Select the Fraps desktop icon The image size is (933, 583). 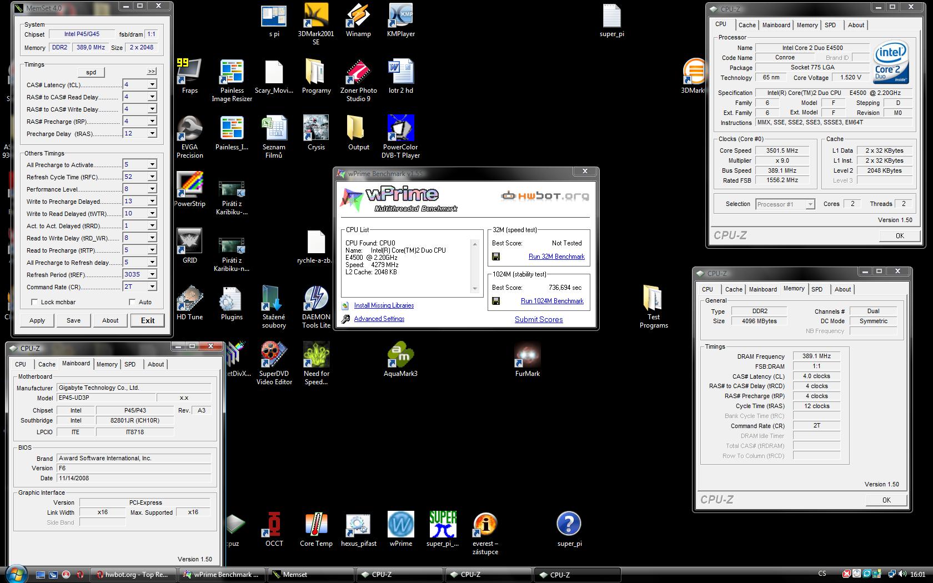[189, 77]
